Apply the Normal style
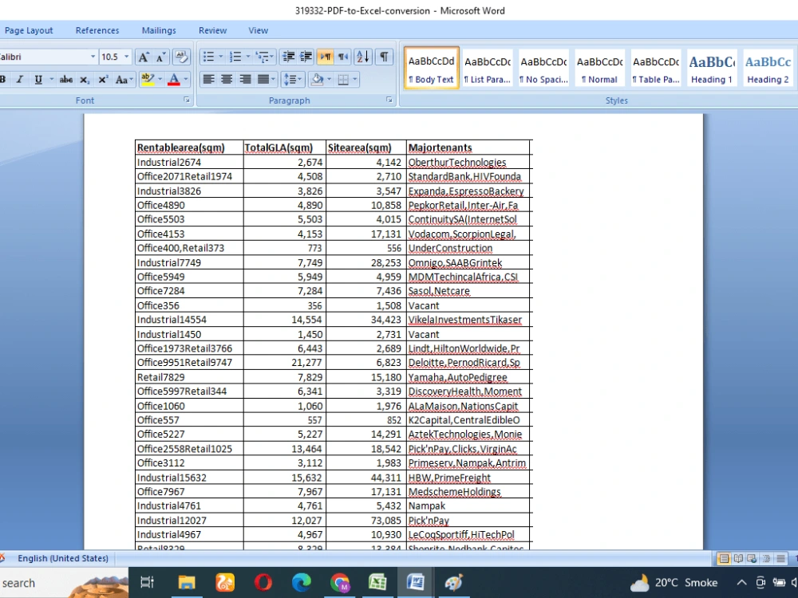This screenshot has height=598, width=798. (x=599, y=69)
